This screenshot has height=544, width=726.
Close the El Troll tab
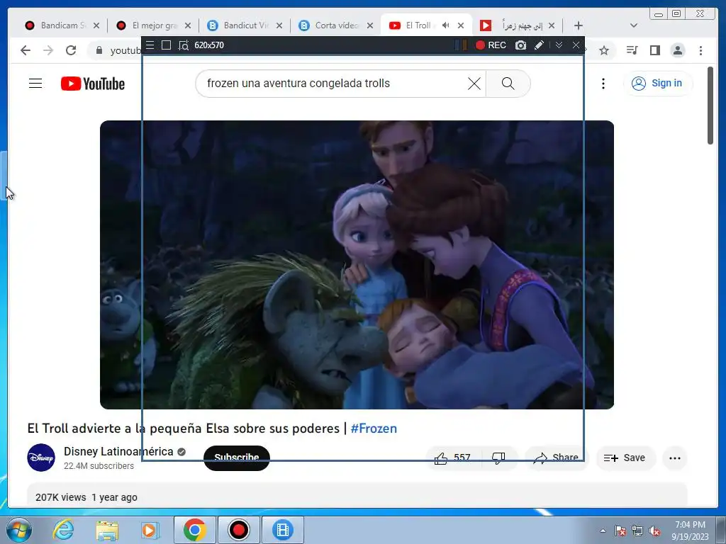[461, 25]
